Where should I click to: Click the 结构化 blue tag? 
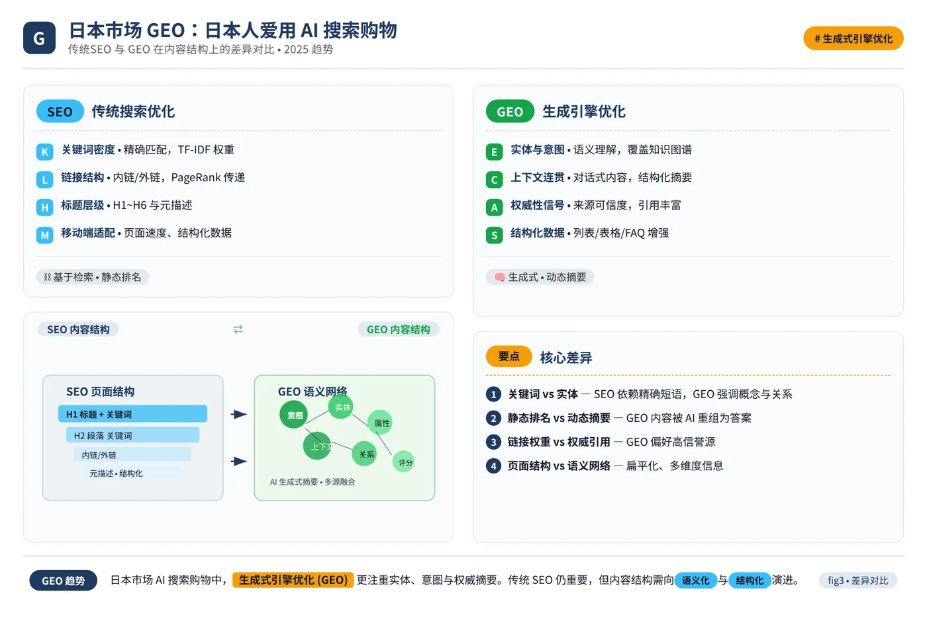(750, 580)
